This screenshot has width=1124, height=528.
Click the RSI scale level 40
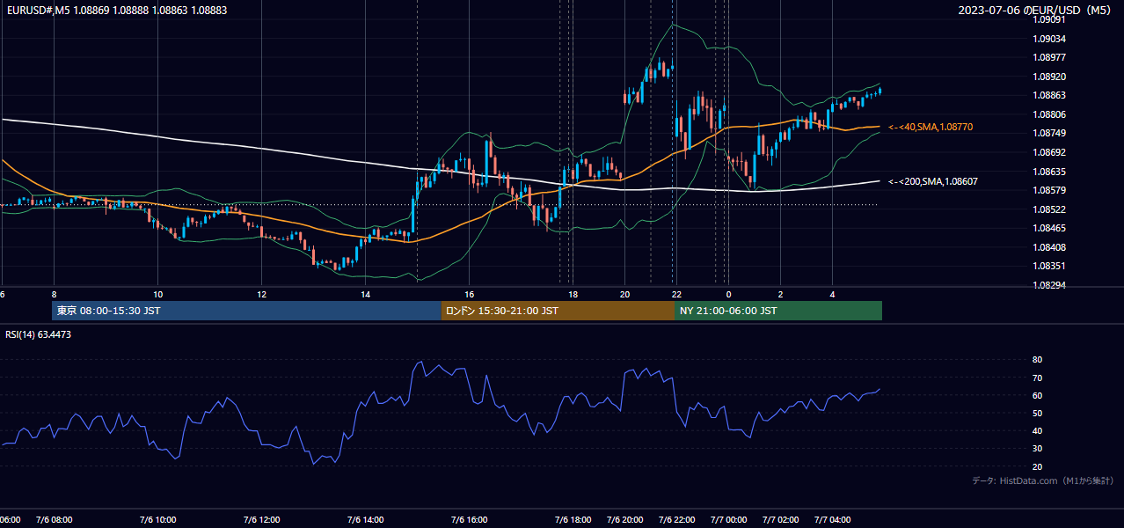[1037, 431]
